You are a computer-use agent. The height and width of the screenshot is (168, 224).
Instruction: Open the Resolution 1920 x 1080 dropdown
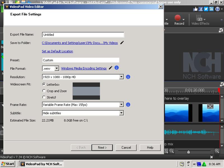[x=122, y=77]
